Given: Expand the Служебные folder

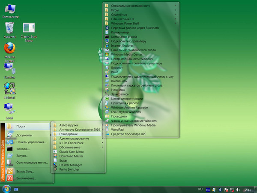Looking at the screenshot, I should [x=141, y=15].
